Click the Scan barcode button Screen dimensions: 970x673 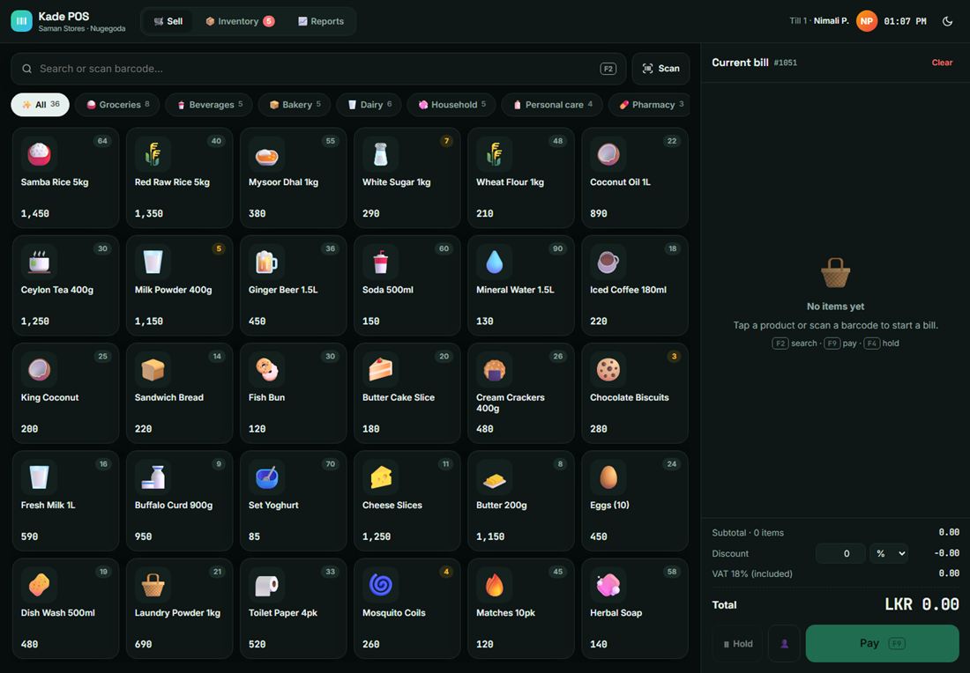point(660,69)
